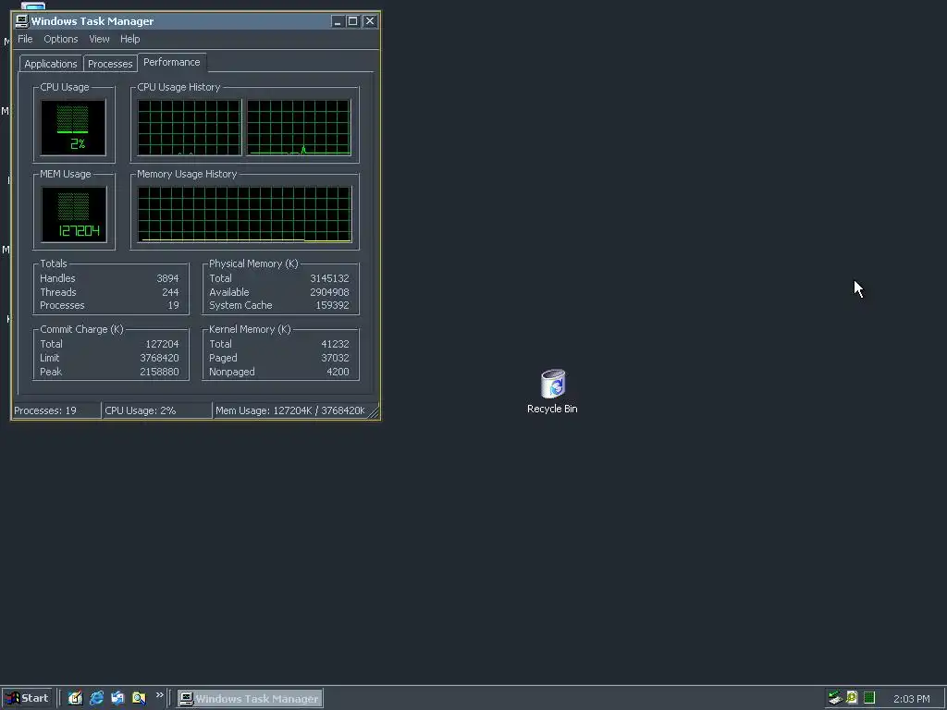
Task: Click the CPU Usage 2% gauge
Action: pos(73,128)
